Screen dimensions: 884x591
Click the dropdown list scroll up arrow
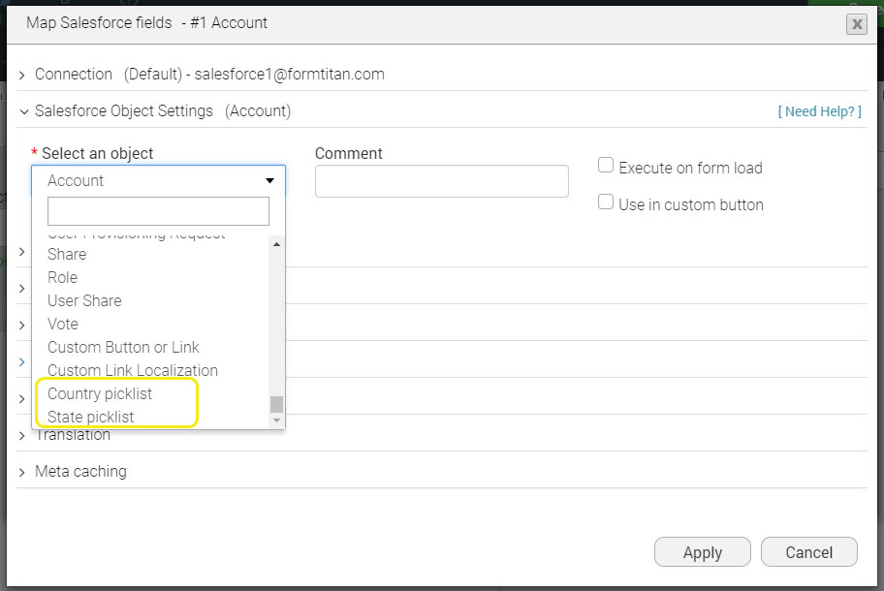tap(276, 244)
